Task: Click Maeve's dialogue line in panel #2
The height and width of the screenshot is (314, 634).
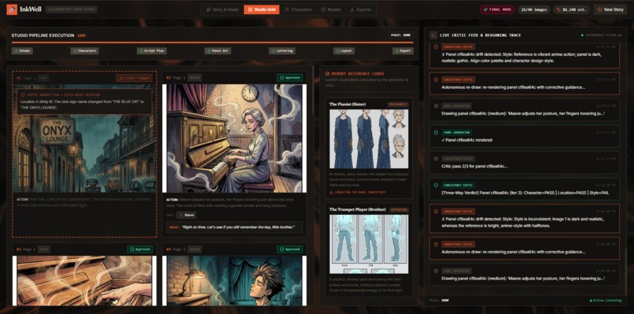Action: (234, 227)
